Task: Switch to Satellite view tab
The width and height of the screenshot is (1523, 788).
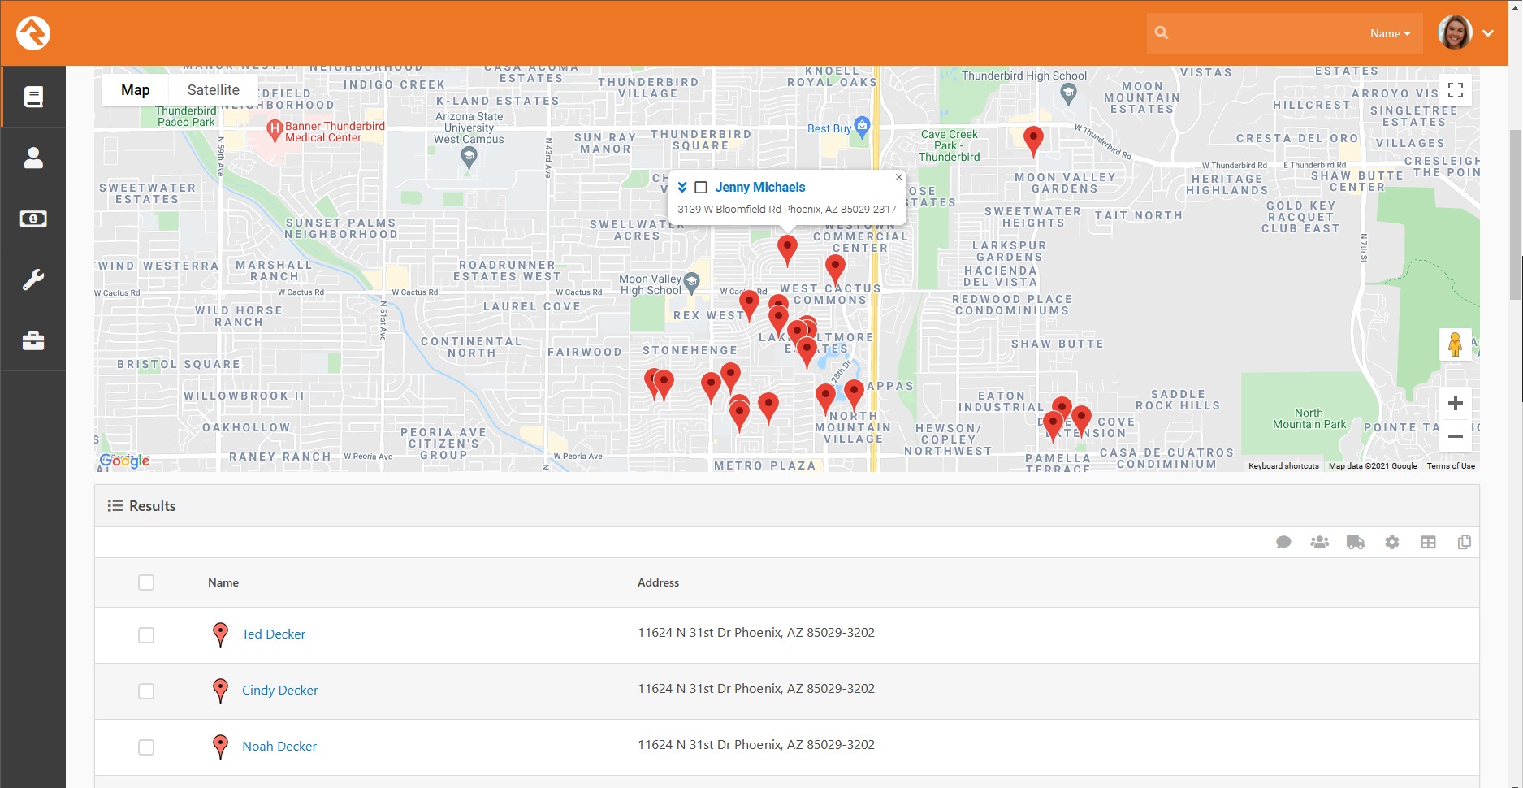Action: (213, 90)
